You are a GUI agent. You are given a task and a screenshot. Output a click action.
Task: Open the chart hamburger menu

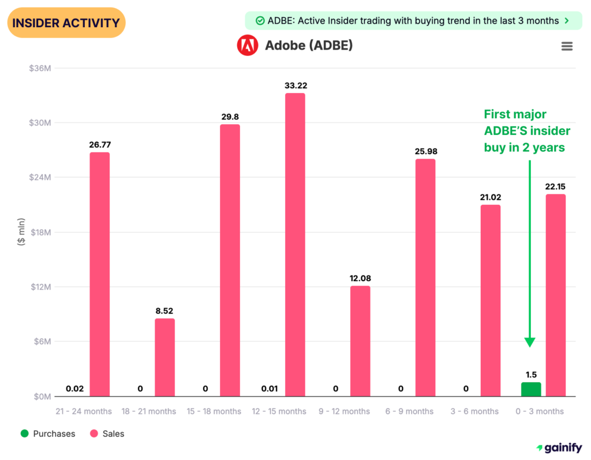567,46
